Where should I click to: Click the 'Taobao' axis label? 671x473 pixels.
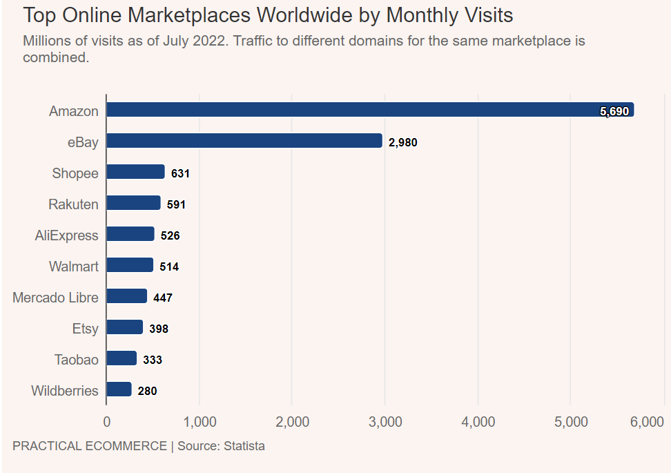click(x=76, y=360)
